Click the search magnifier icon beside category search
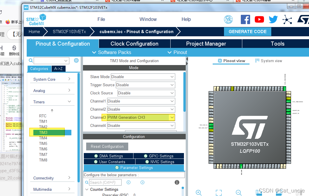The width and height of the screenshot is (309, 196). [31, 60]
